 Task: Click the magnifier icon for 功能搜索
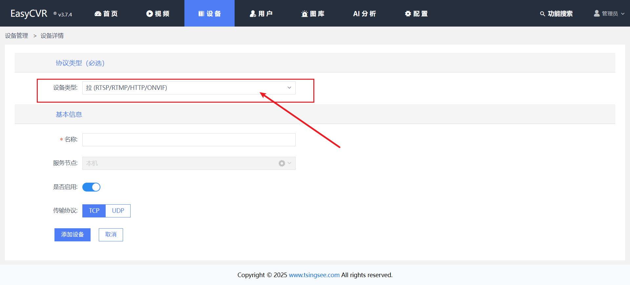[x=542, y=14]
